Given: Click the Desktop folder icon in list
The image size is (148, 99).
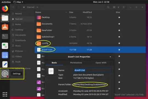Looking at the screenshot, I should pyautogui.click(x=39, y=17).
